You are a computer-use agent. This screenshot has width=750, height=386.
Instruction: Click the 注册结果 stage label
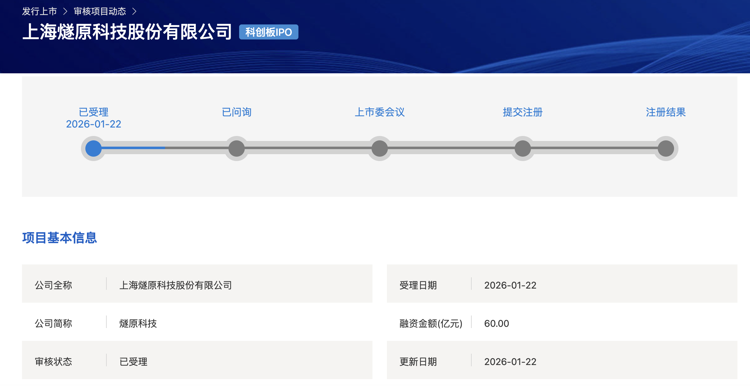(x=666, y=112)
